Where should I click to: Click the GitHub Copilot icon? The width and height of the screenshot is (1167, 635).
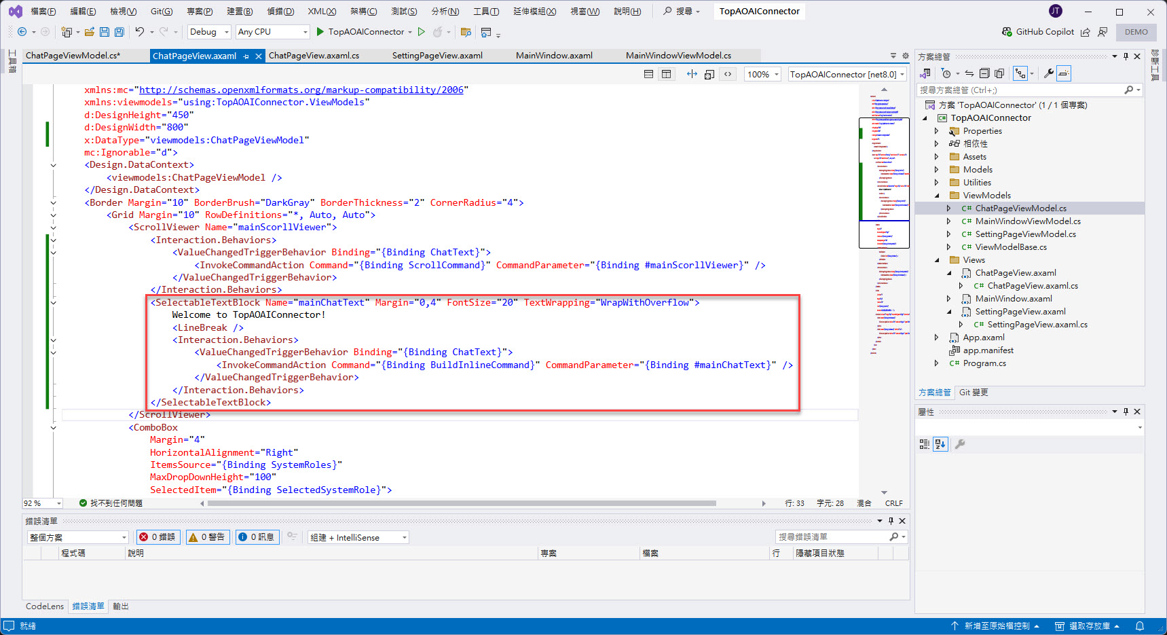pos(1007,32)
